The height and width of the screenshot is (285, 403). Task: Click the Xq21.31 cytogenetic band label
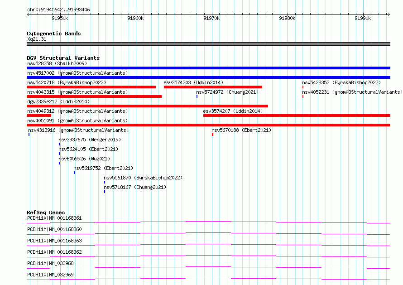click(37, 39)
